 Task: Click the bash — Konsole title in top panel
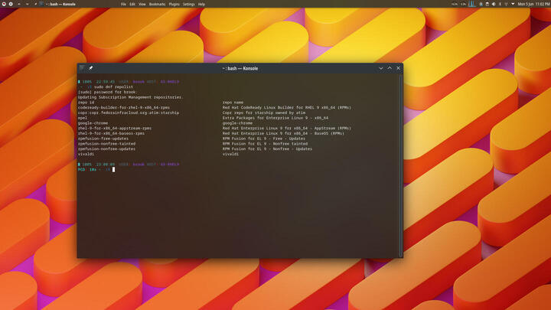coord(60,5)
